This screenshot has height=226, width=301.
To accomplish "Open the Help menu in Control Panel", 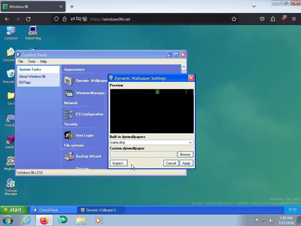I will (44, 62).
